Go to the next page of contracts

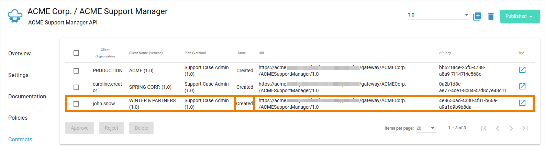pyautogui.click(x=511, y=128)
